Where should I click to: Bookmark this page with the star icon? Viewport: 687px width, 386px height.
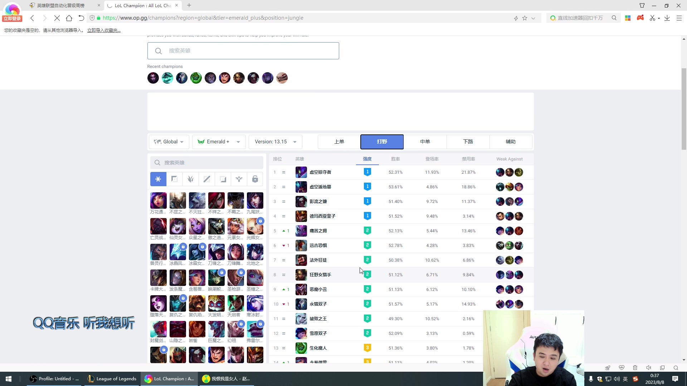(525, 18)
